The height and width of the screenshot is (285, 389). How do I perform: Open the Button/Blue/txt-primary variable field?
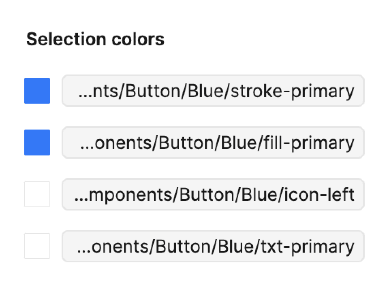point(213,246)
